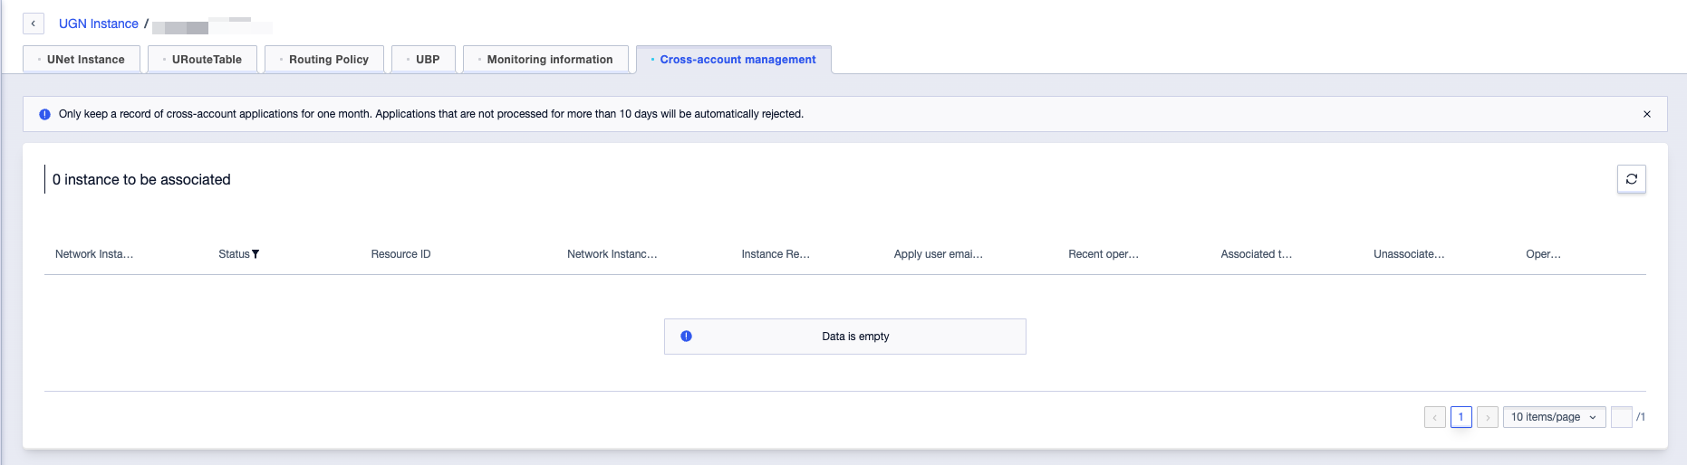The image size is (1687, 465).
Task: Select page 1 in pagination
Action: 1460,417
